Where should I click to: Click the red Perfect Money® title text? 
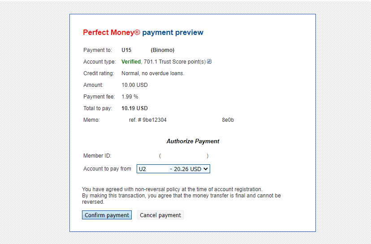click(x=112, y=33)
